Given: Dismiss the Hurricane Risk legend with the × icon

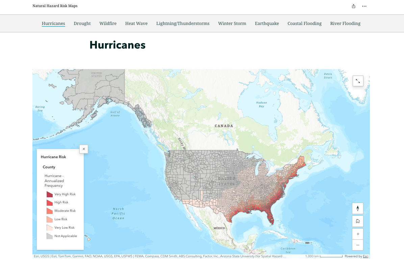Looking at the screenshot, I should [83, 149].
